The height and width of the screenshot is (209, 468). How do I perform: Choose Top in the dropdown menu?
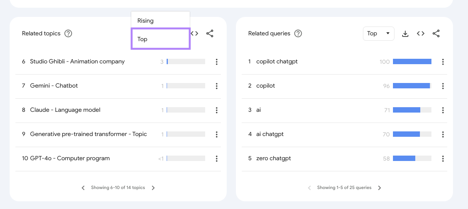[x=142, y=39]
